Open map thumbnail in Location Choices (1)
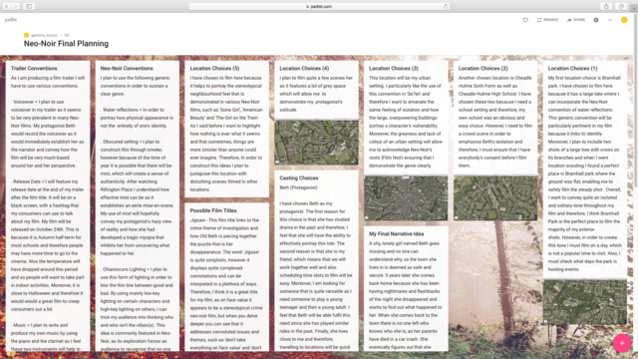The image size is (638, 359). pos(585,302)
